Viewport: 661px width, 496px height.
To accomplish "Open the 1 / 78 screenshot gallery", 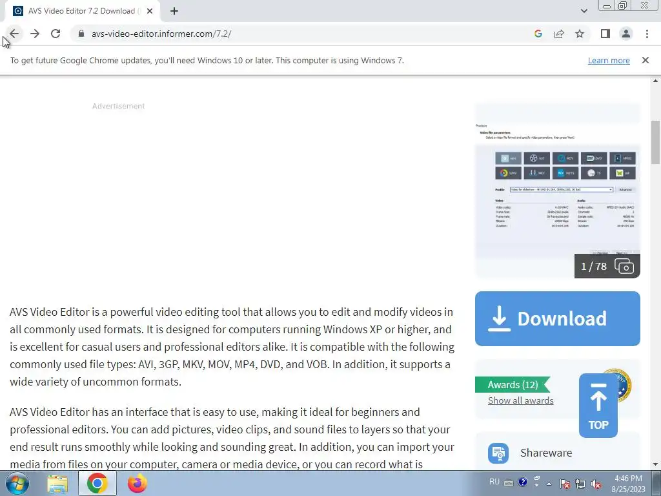I will [x=607, y=266].
